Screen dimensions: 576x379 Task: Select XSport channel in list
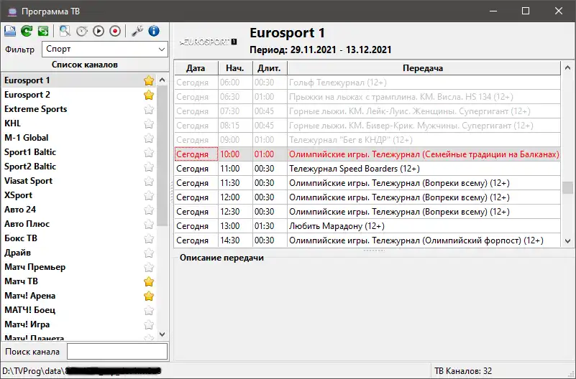pos(79,195)
